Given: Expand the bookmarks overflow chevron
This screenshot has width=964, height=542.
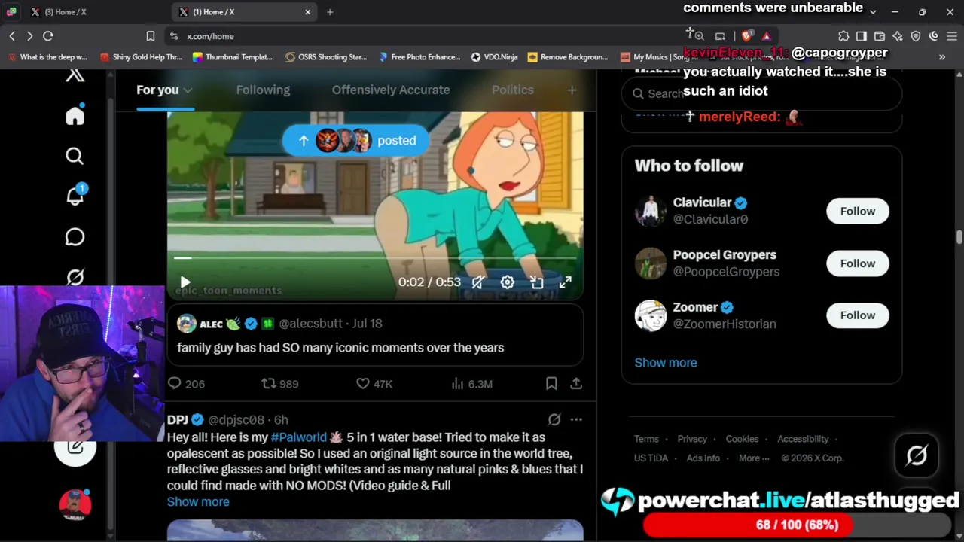Looking at the screenshot, I should click(x=941, y=57).
